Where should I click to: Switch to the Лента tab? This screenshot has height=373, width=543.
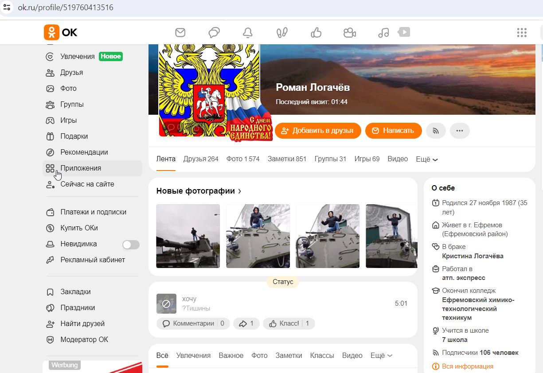click(x=166, y=159)
